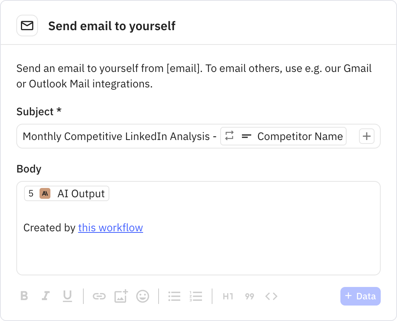Toggle bold text formatting
Screen dimensions: 397x321
tap(24, 296)
